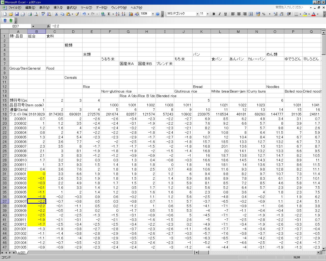Expand the fill color palette arrow
Image resolution: width=326 pixels, height=261 pixels.
coord(309,14)
